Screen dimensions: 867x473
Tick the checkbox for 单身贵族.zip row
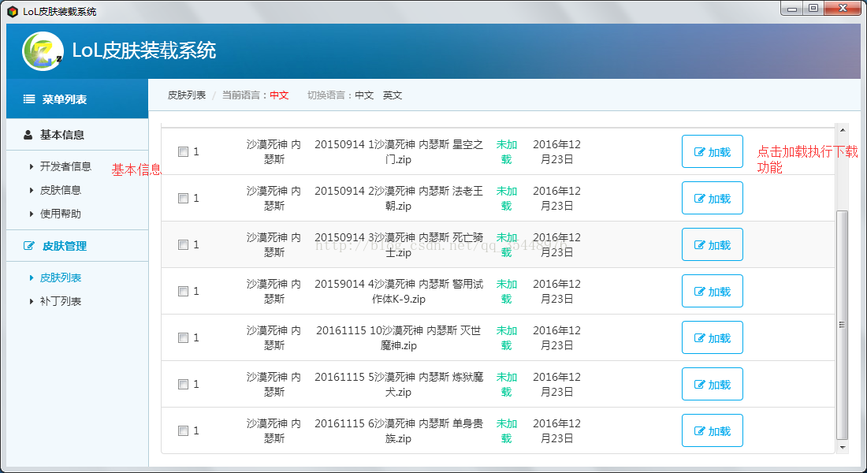[183, 430]
